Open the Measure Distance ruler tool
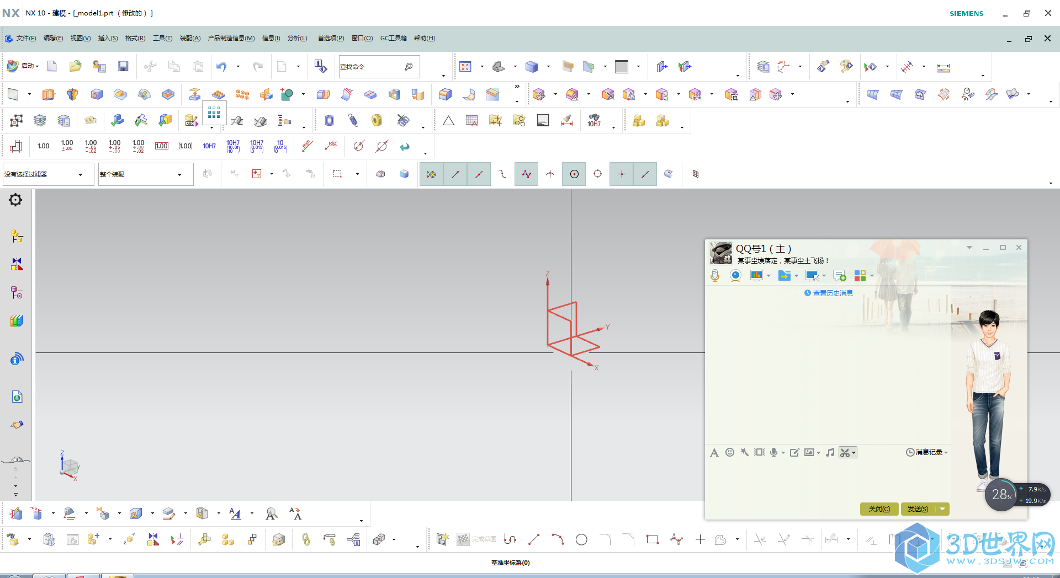Image resolution: width=1060 pixels, height=578 pixels. coord(943,67)
